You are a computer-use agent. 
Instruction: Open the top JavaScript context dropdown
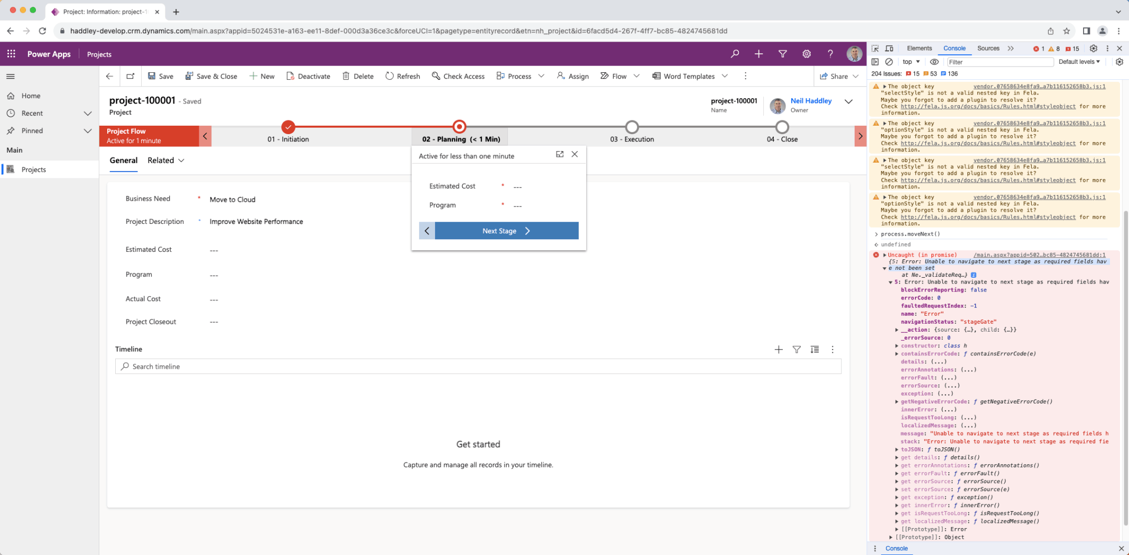click(x=911, y=62)
